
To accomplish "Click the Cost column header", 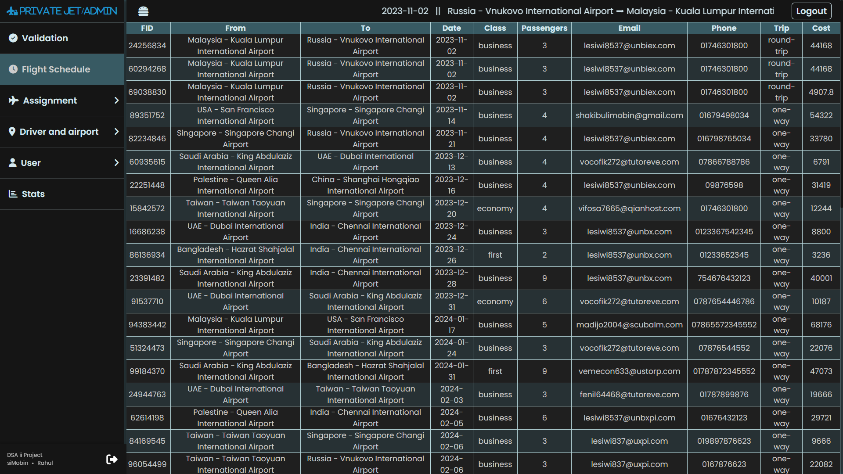I will click(821, 28).
